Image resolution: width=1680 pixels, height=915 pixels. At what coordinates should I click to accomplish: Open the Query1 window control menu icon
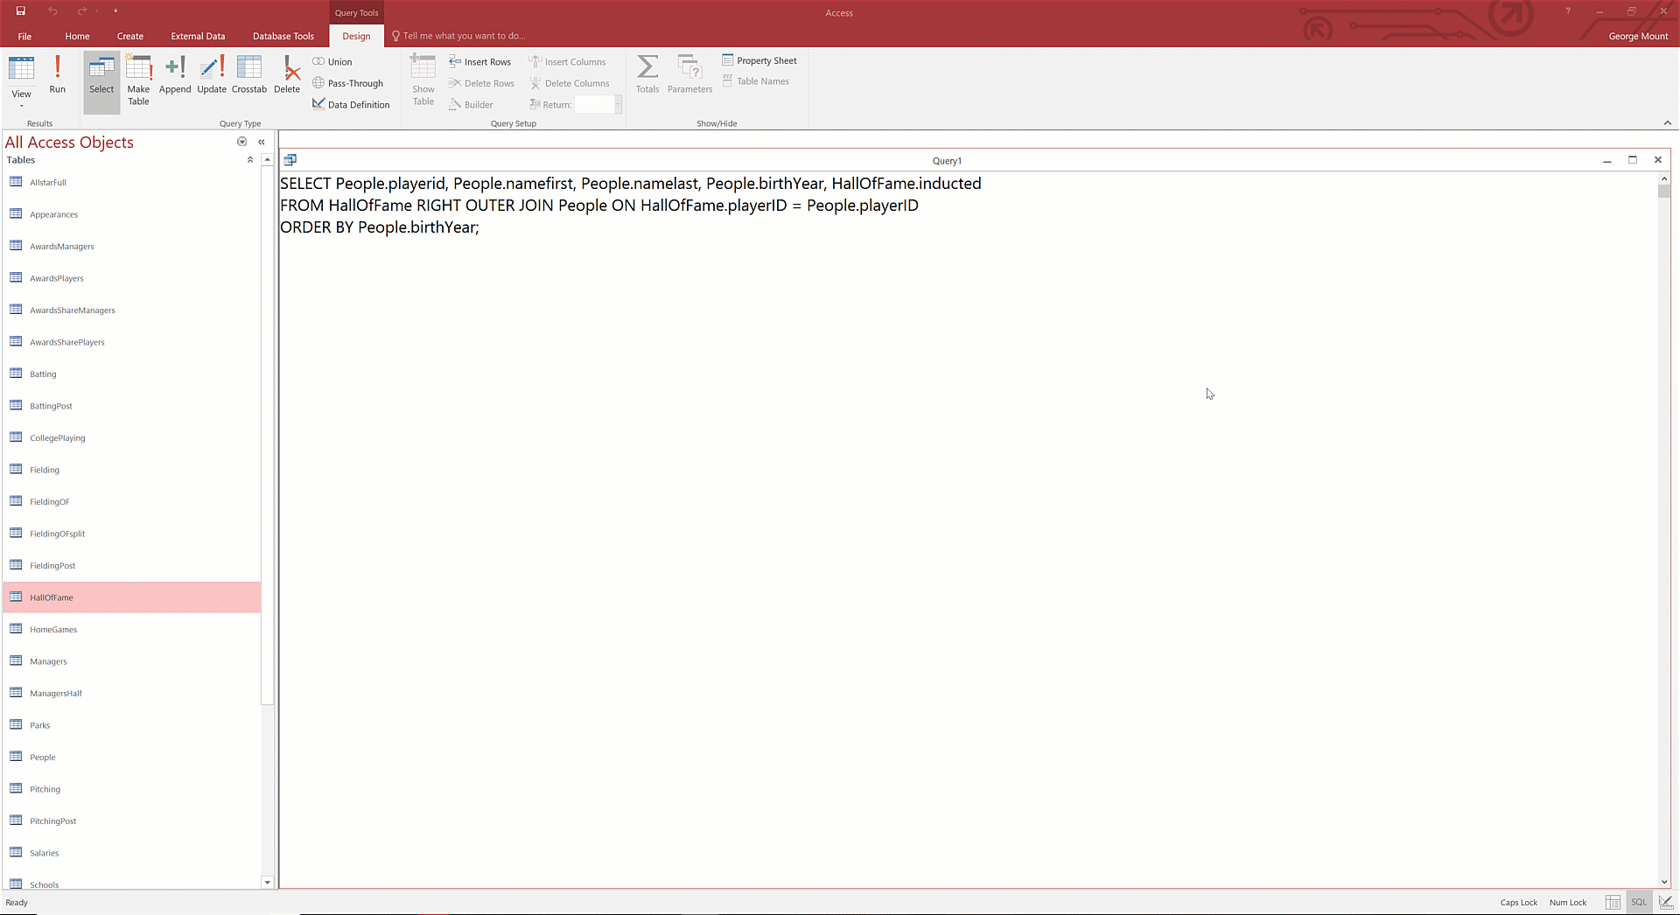pyautogui.click(x=290, y=160)
